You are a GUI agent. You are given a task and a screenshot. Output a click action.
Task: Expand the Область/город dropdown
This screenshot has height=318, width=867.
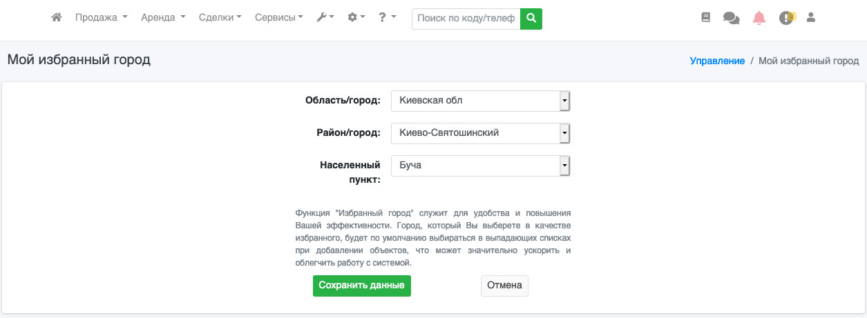coord(480,101)
